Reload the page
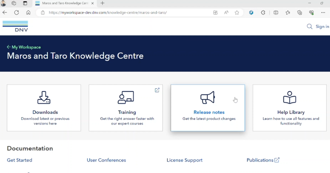This screenshot has height=173, width=330. click(x=17, y=12)
